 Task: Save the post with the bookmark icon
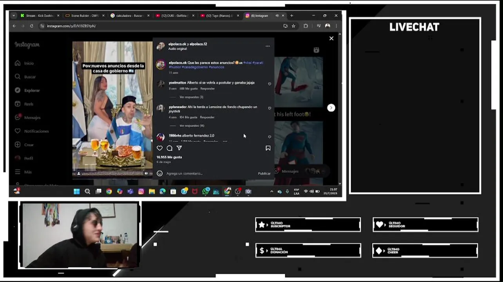click(x=268, y=148)
